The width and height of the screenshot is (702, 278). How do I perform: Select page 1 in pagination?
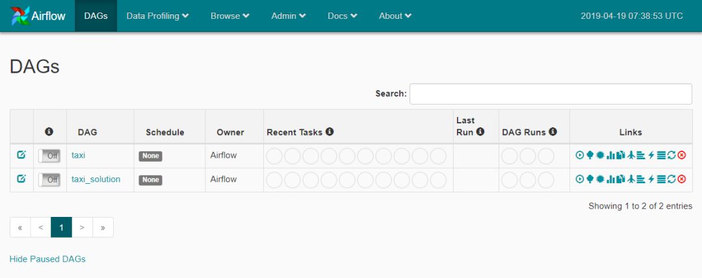tap(61, 227)
